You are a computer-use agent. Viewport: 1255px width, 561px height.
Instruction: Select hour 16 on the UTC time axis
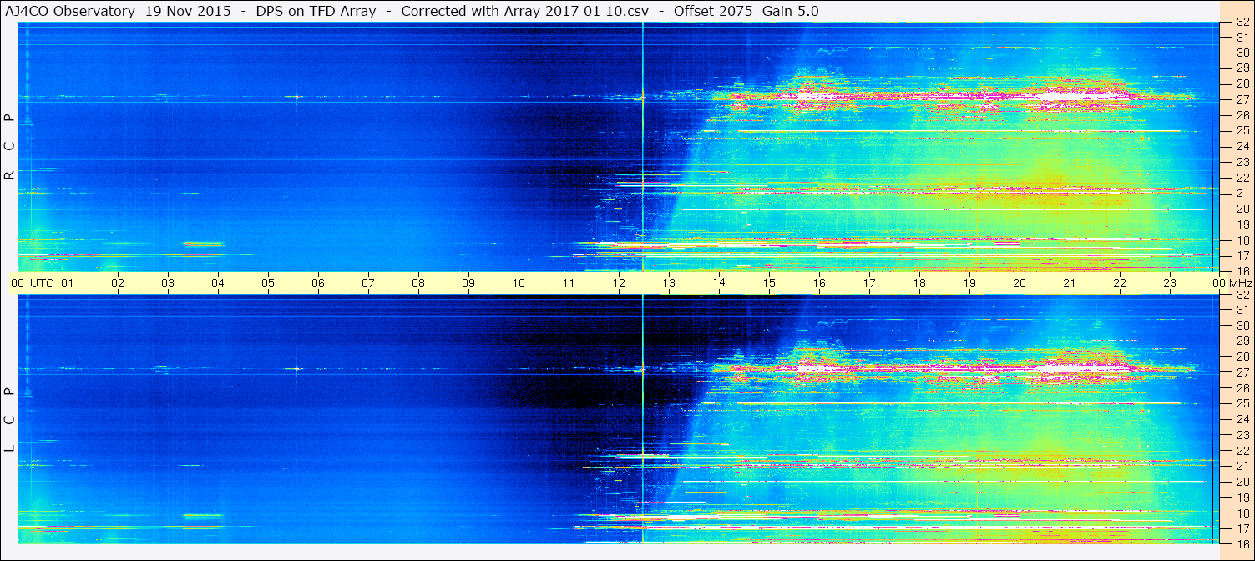(819, 283)
